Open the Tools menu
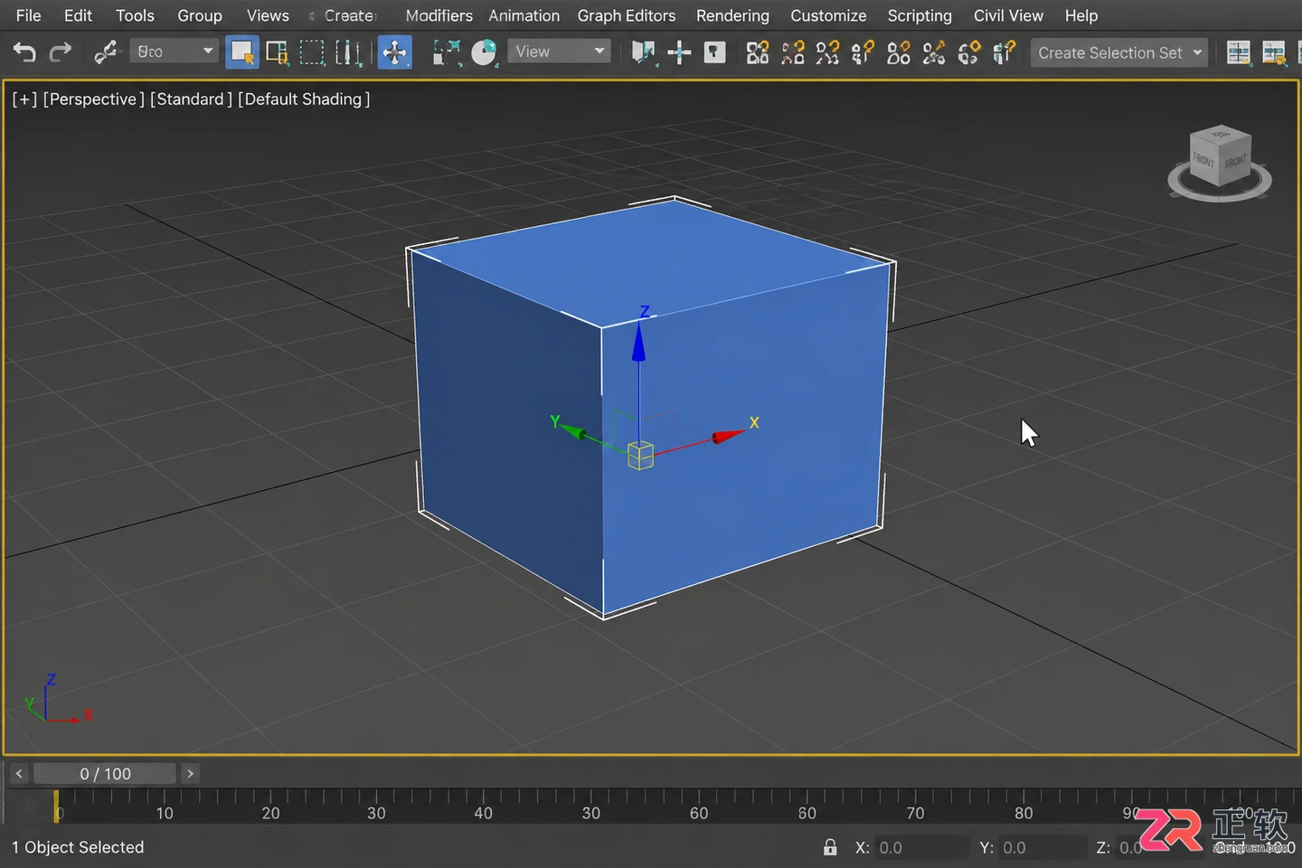 click(x=135, y=15)
